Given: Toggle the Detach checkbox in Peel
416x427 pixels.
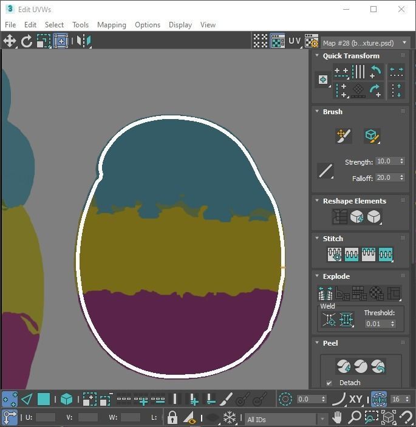Looking at the screenshot, I should (x=329, y=383).
